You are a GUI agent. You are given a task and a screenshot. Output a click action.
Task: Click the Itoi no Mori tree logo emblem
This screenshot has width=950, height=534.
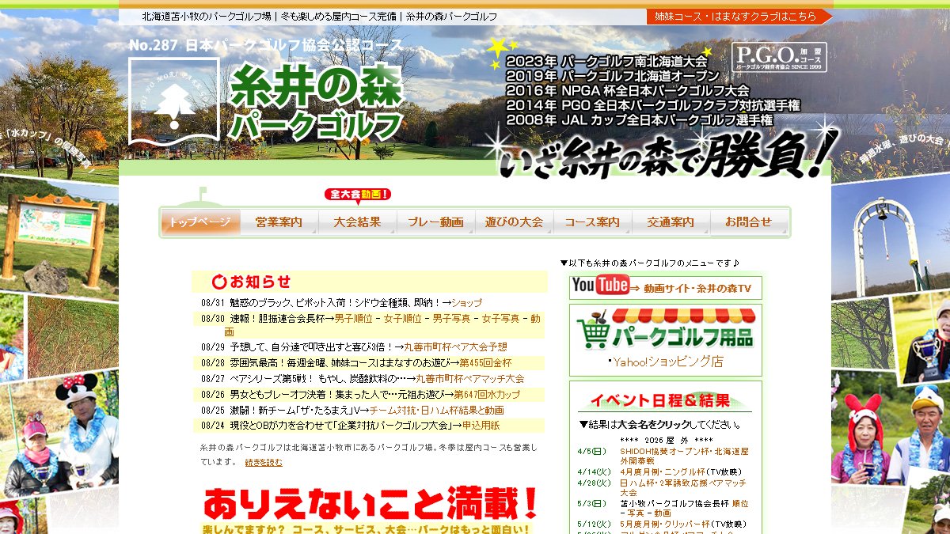pyautogui.click(x=174, y=100)
